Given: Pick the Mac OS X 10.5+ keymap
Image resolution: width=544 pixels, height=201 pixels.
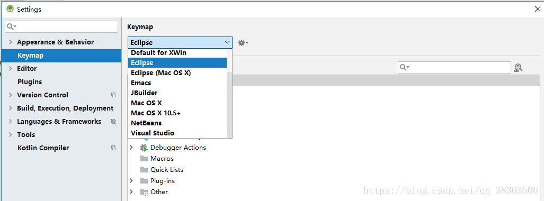Looking at the screenshot, I should point(177,113).
